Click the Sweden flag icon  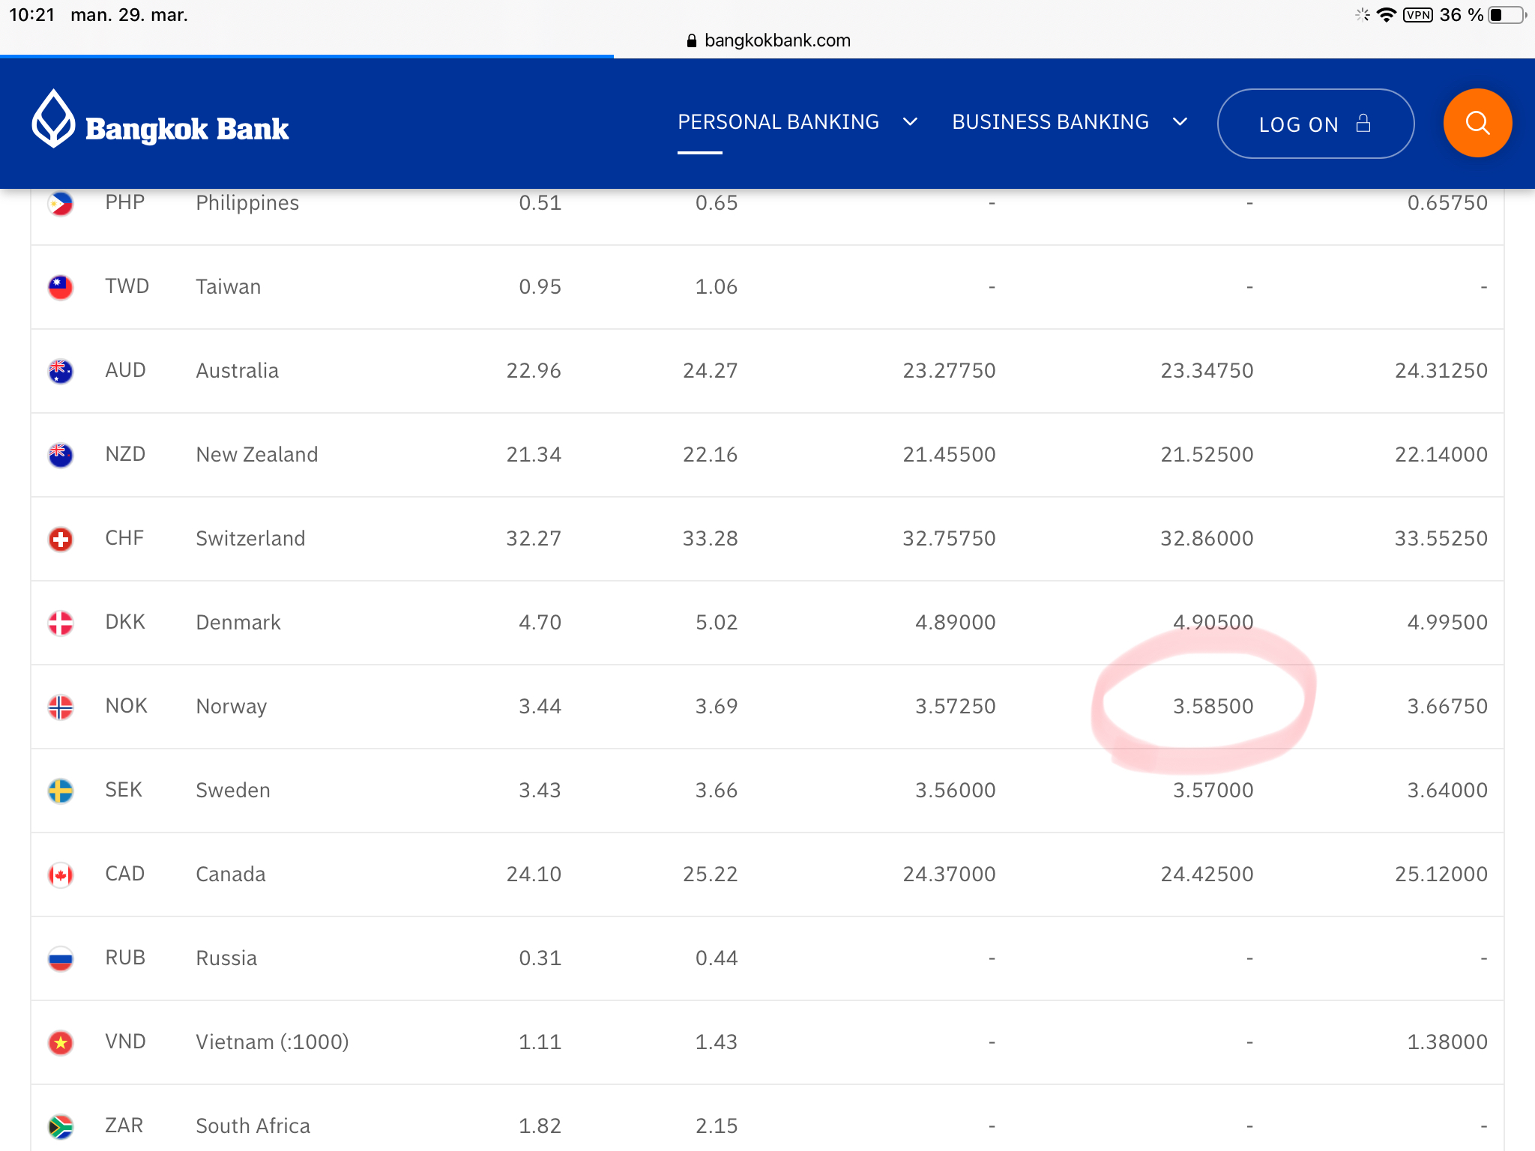61,791
